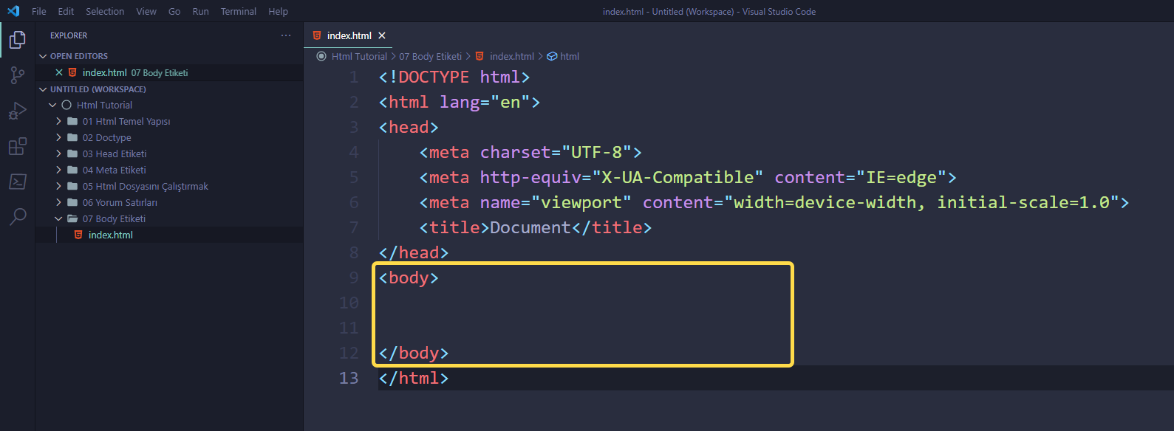Open the Run and Debug view
This screenshot has width=1174, height=431.
coord(17,111)
